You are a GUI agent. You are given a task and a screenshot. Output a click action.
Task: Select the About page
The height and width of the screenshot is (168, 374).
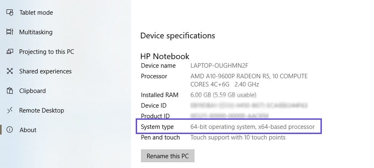[x=28, y=130]
